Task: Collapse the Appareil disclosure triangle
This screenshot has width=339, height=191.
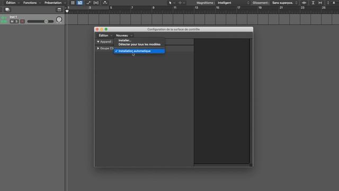Action: pyautogui.click(x=98, y=41)
